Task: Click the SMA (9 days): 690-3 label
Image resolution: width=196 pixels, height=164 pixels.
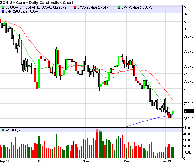Action: coord(137,7)
